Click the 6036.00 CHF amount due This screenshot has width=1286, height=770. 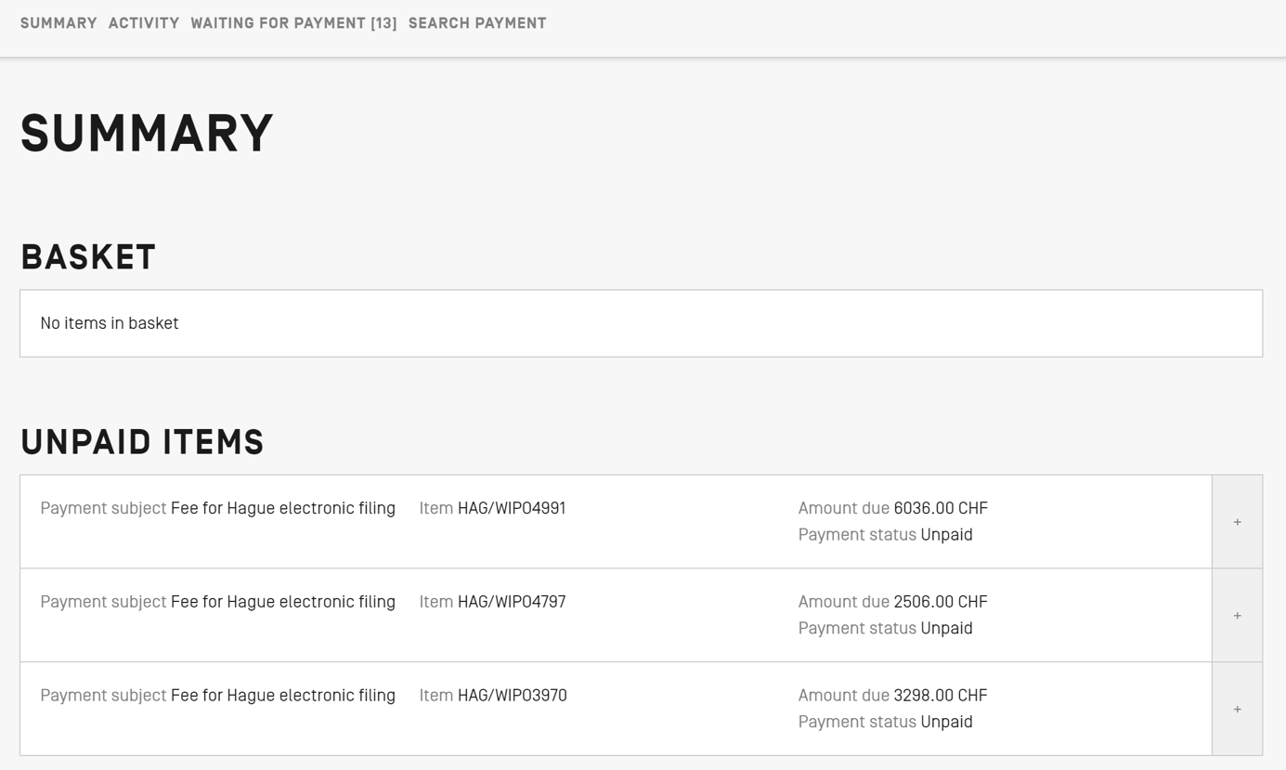tap(940, 508)
